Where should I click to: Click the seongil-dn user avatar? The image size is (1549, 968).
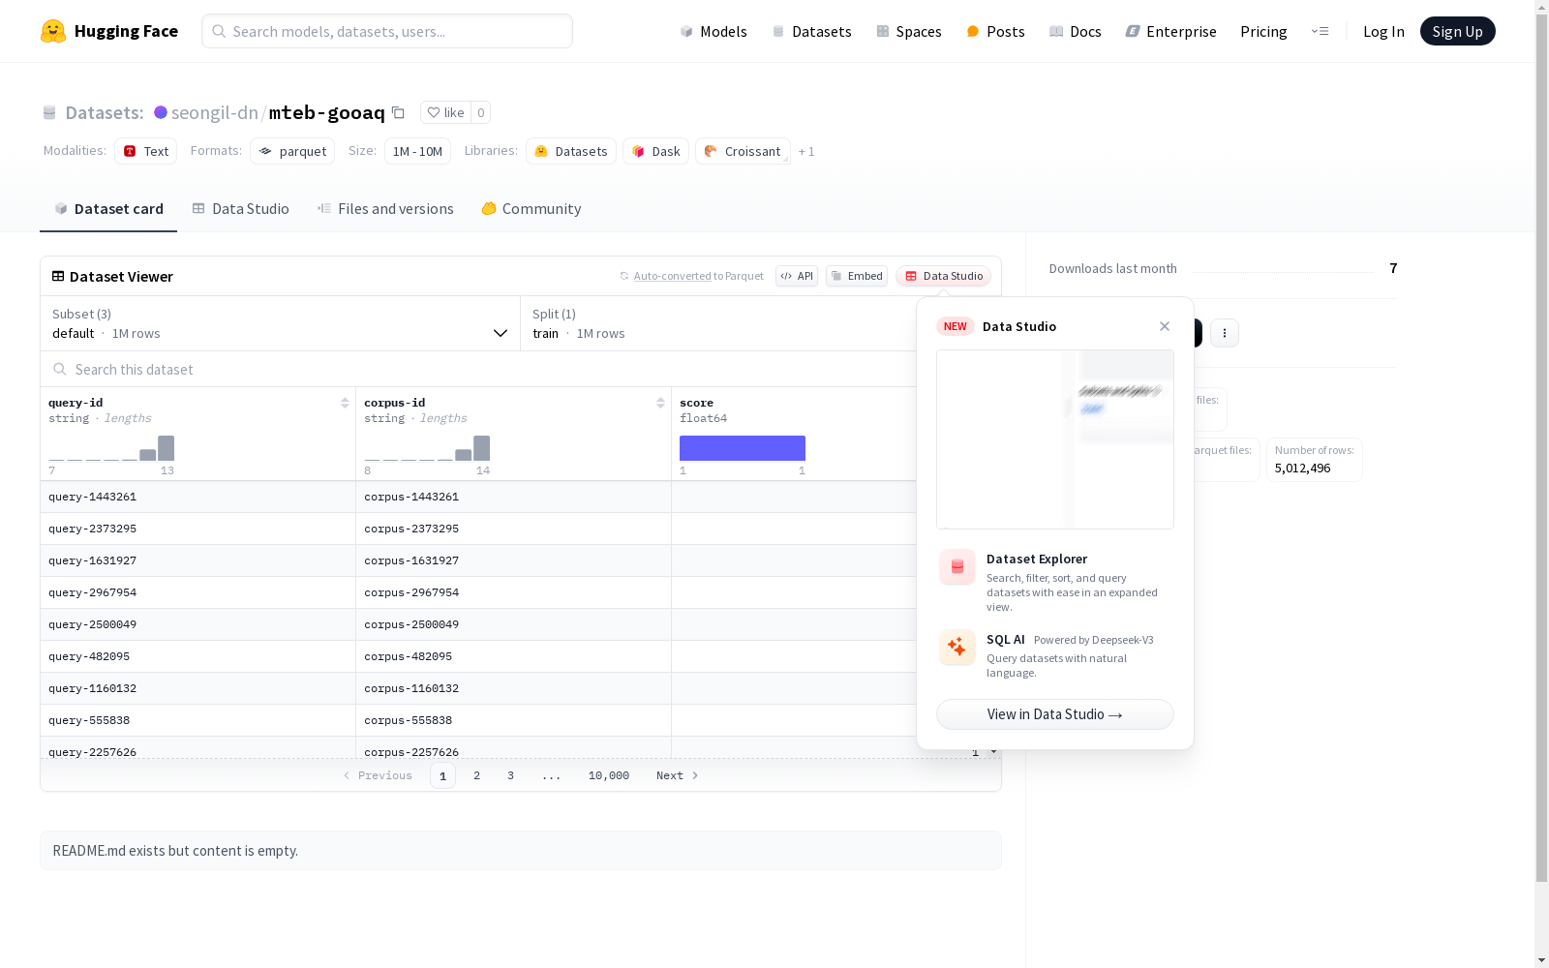[x=161, y=112]
